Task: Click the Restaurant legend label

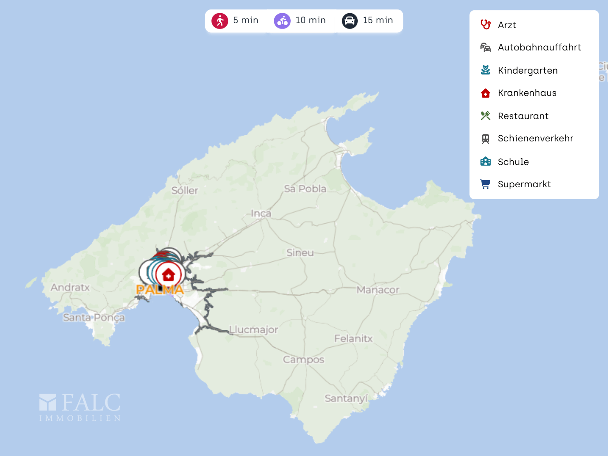Action: click(523, 116)
